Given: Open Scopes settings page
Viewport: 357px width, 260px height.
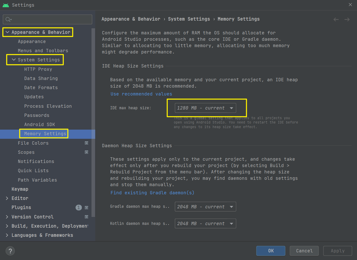Looking at the screenshot, I should 26,152.
